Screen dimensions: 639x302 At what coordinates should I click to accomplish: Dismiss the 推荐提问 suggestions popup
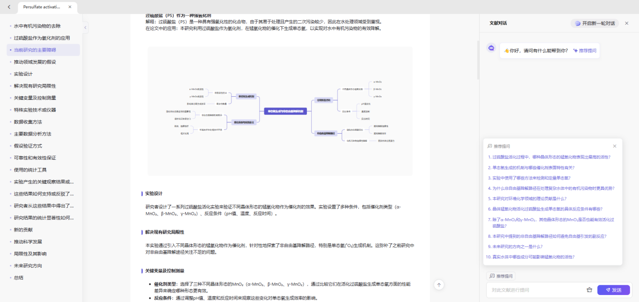(614, 146)
